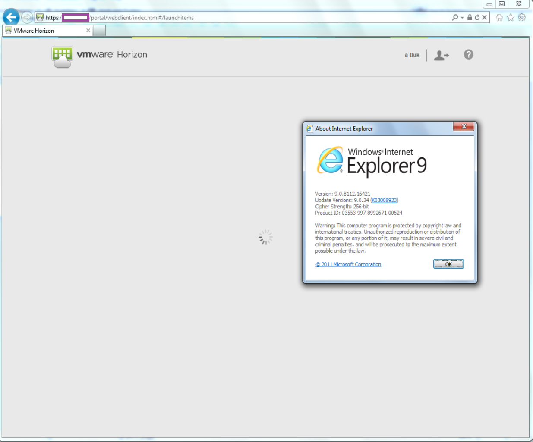
Task: Minimize the browser window
Action: [489, 4]
